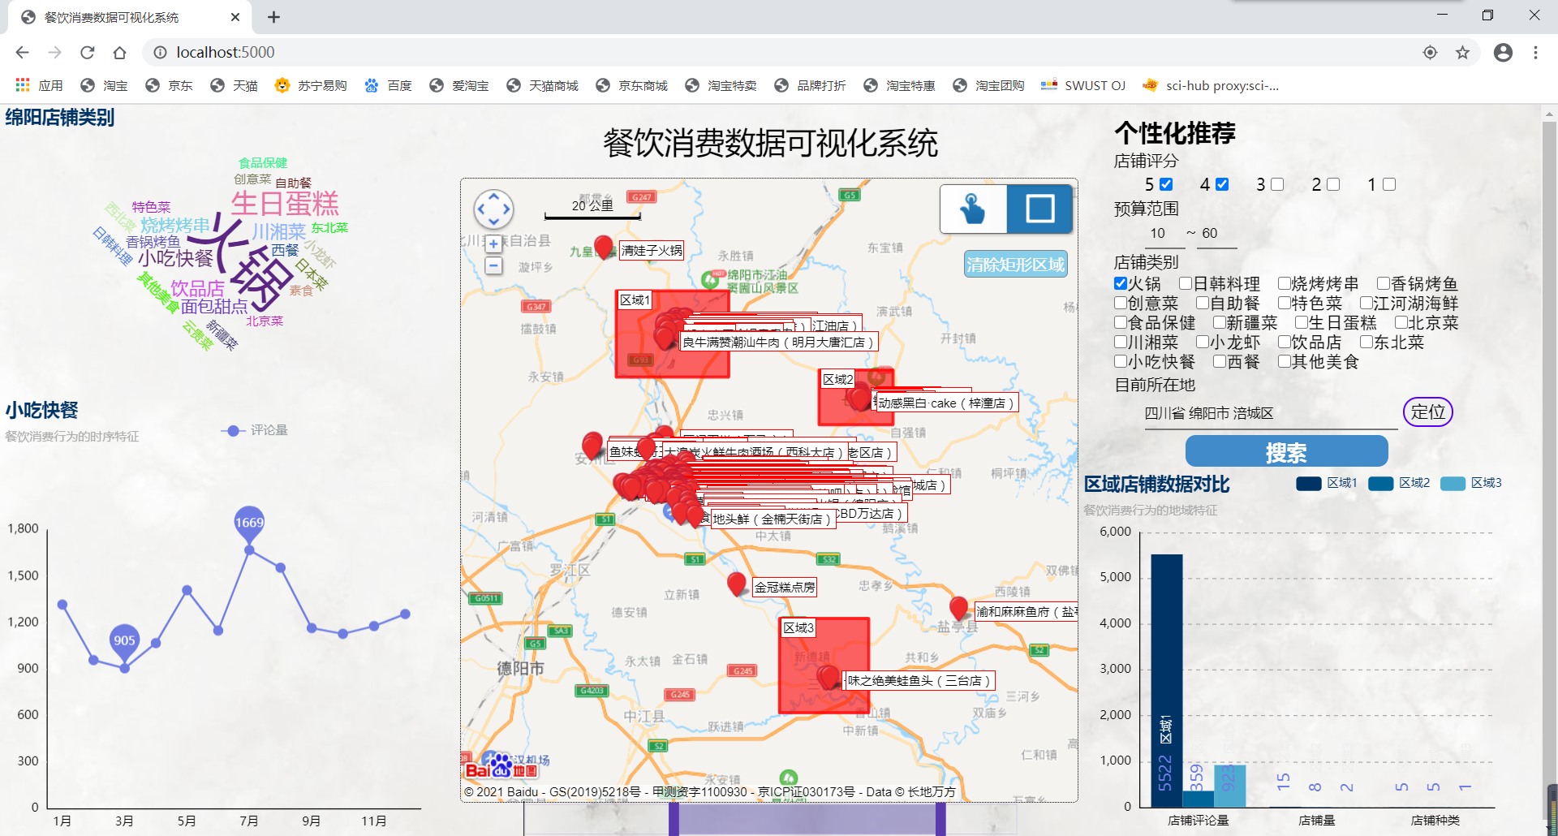Click the 清除矩形区域 button

pos(1015,265)
